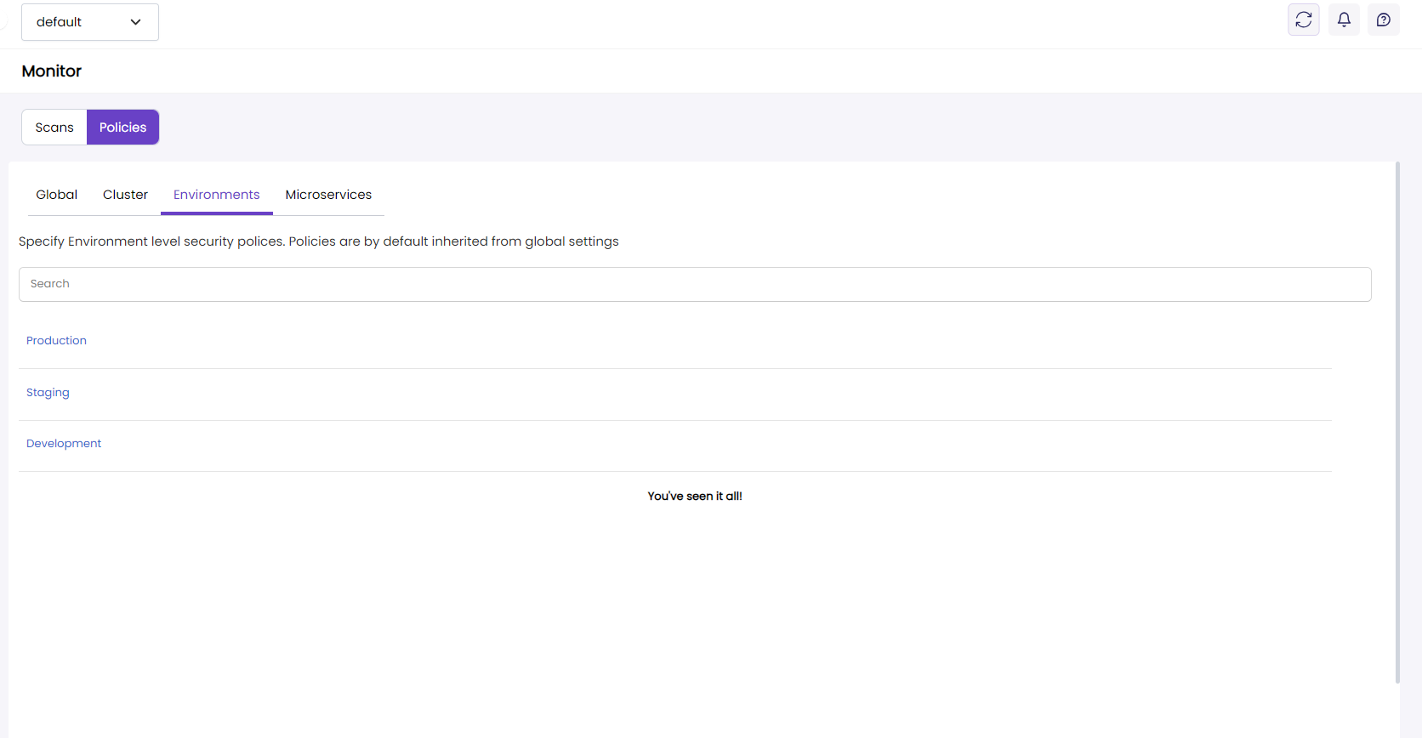The image size is (1422, 738).
Task: Go to the Microservices tab
Action: [x=328, y=195]
